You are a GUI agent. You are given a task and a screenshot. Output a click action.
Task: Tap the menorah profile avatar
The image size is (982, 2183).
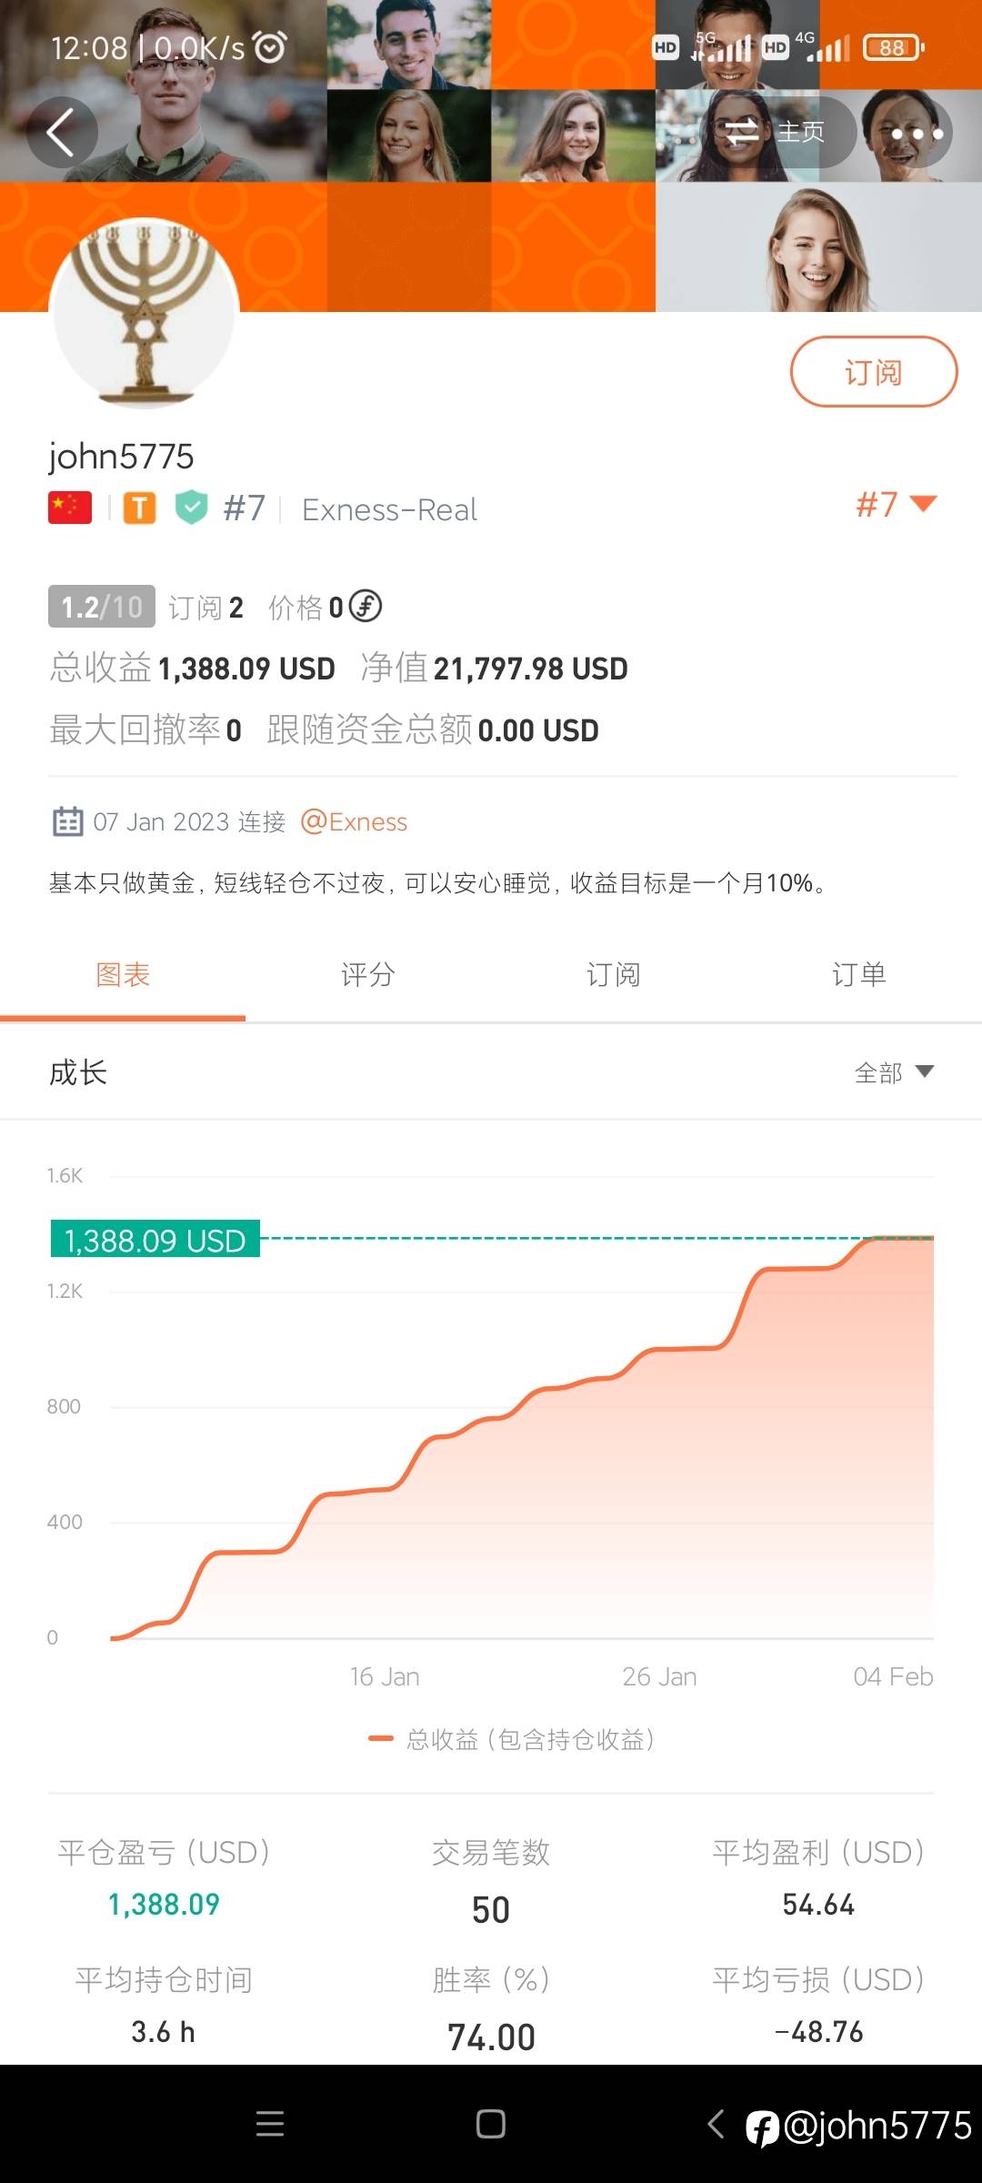(x=144, y=312)
